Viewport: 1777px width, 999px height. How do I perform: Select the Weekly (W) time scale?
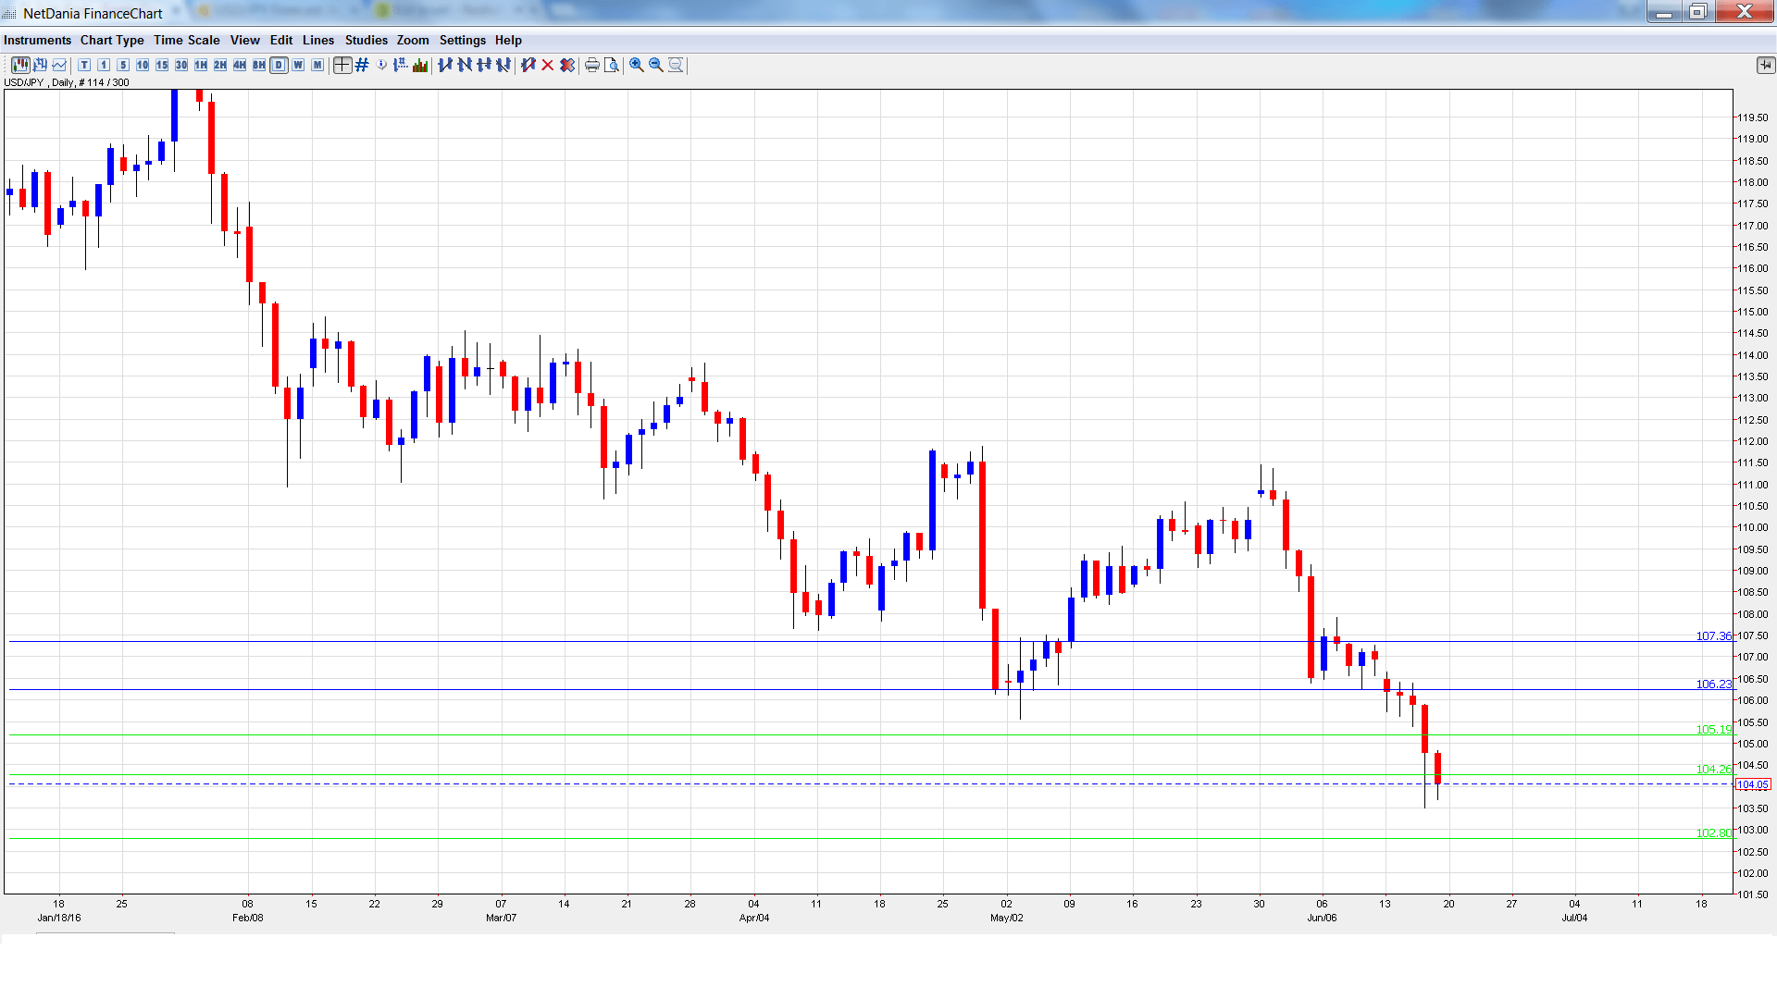coord(298,65)
